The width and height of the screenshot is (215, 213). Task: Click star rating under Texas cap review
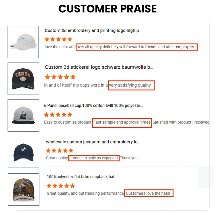click(x=60, y=77)
